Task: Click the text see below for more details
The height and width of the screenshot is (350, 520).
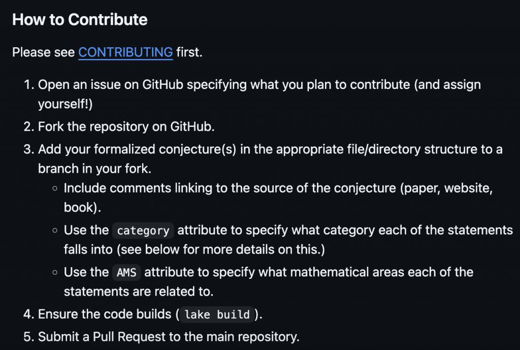Action: [195, 249]
